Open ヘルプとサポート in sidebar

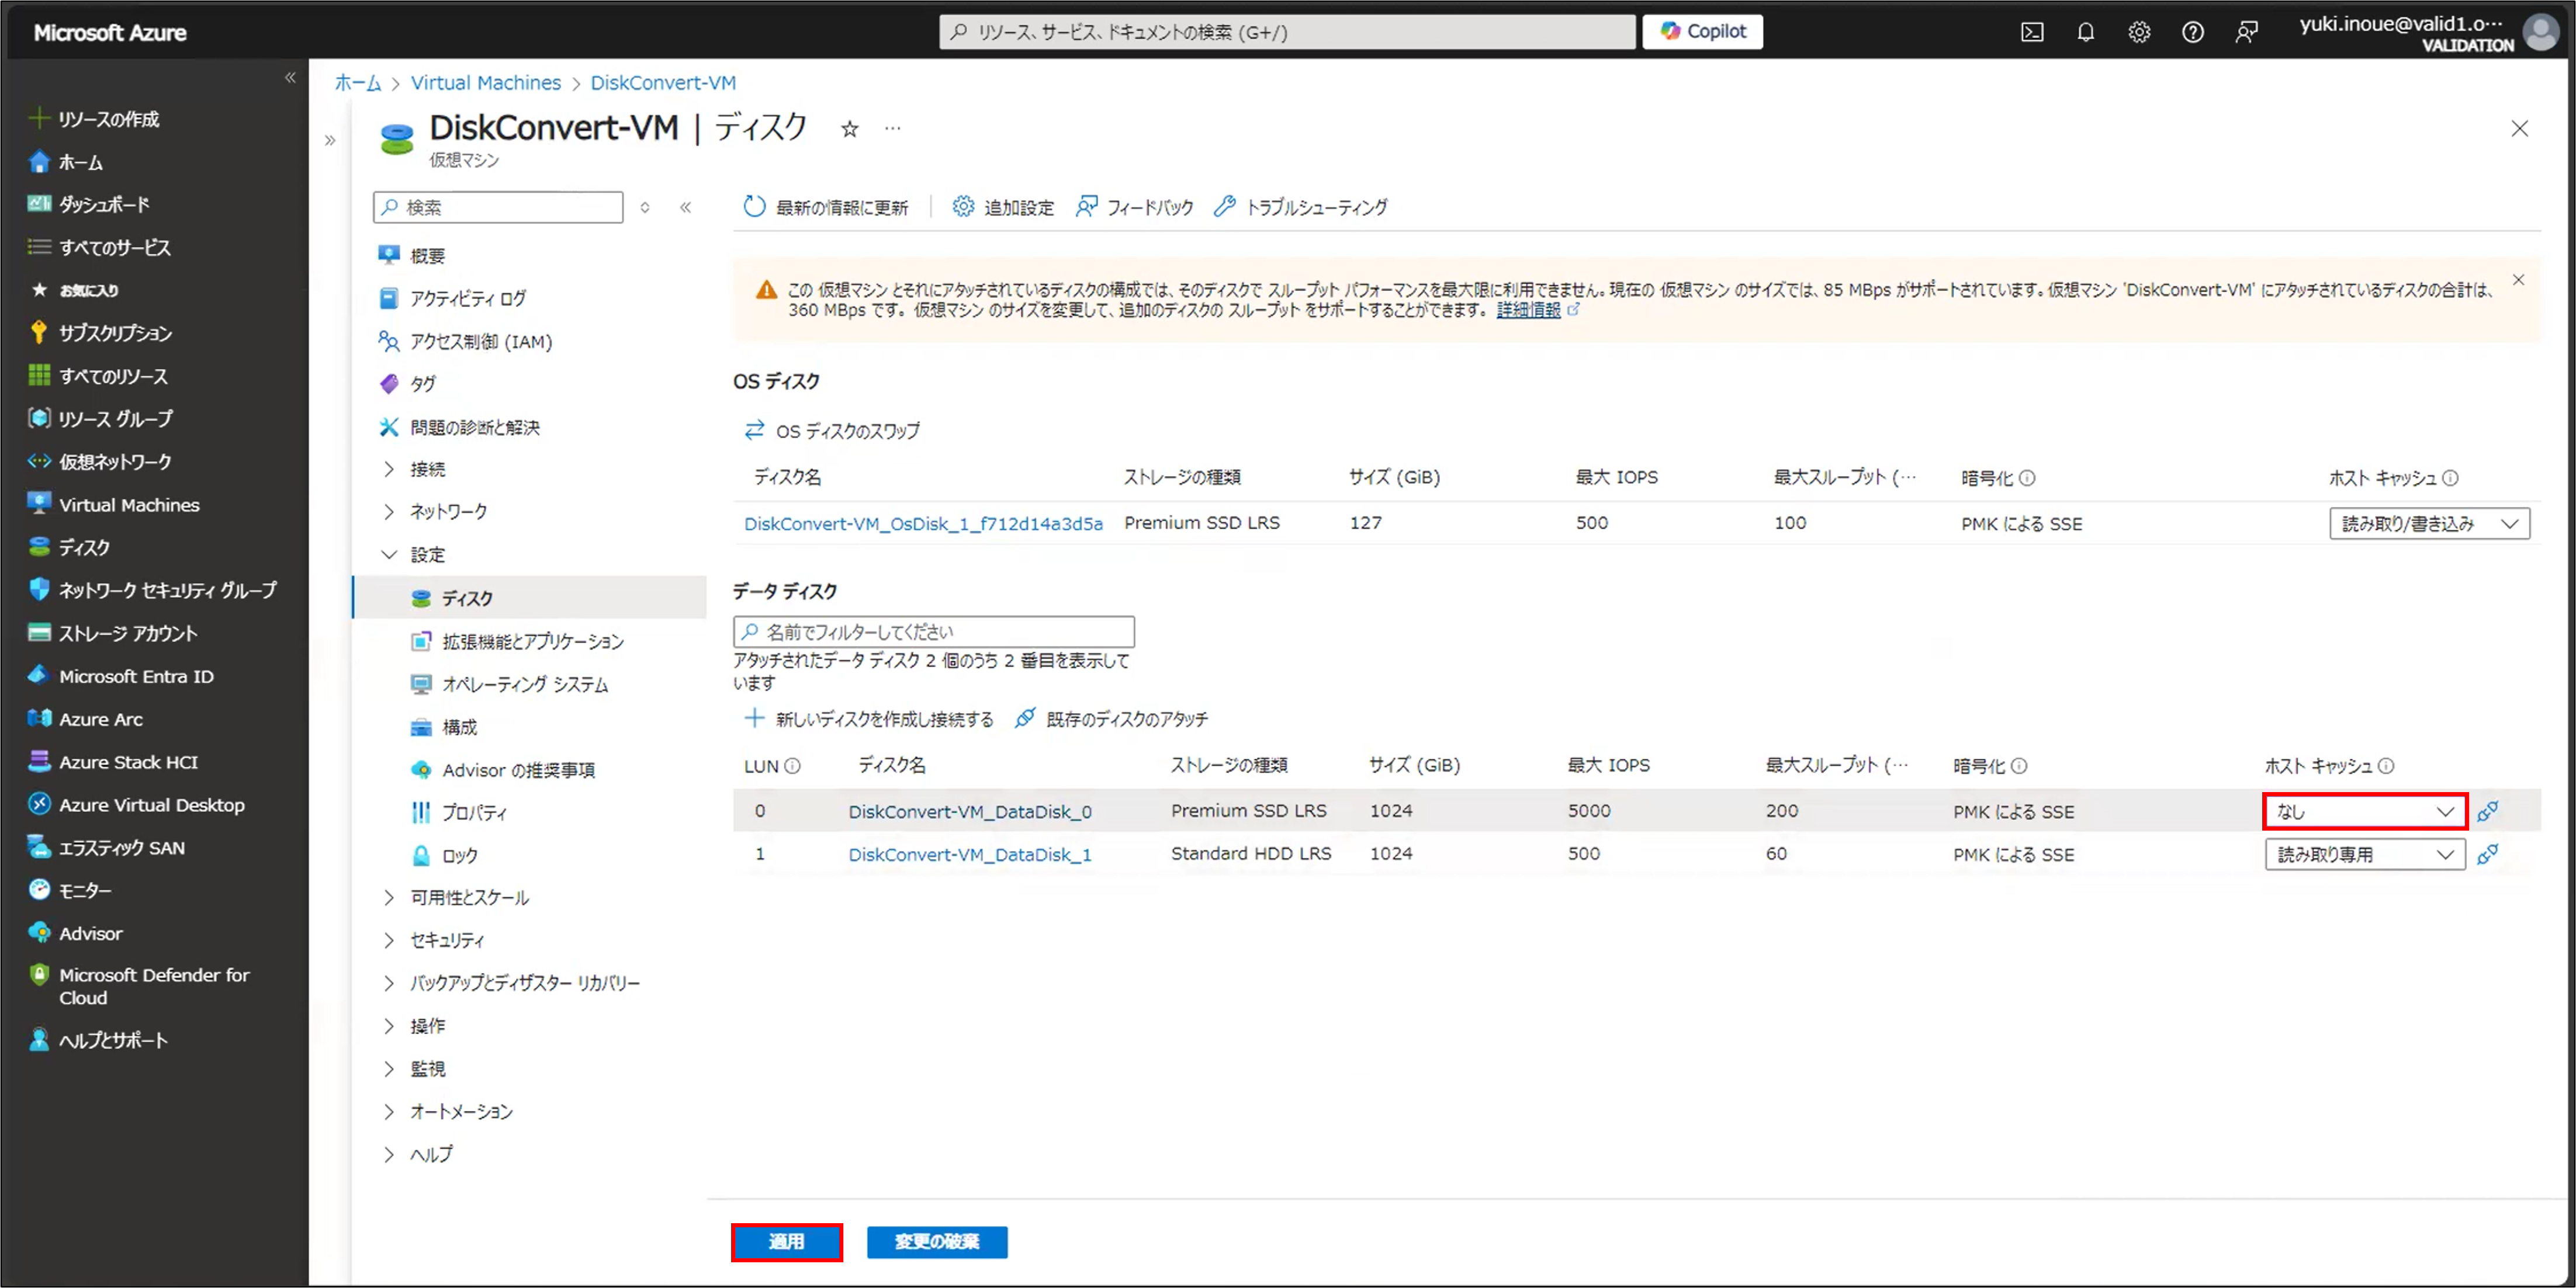click(x=98, y=1040)
